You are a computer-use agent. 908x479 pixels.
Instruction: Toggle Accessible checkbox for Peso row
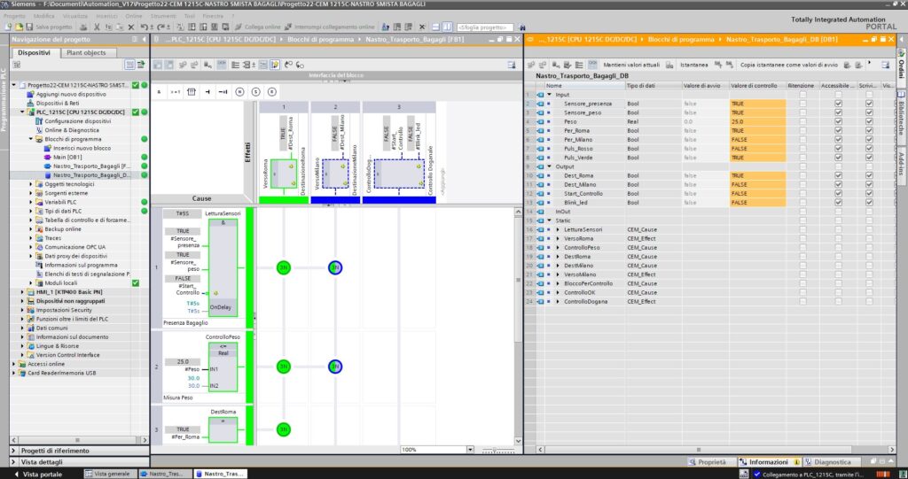838,121
